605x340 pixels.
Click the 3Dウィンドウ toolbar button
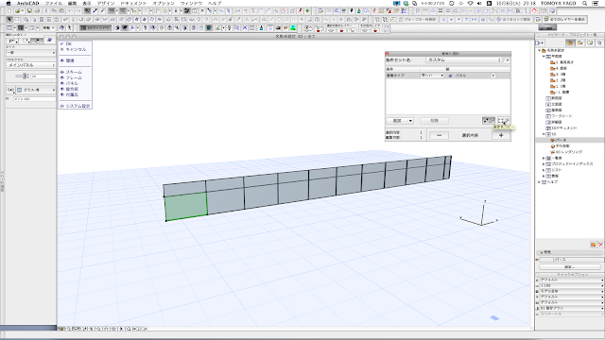click(x=95, y=27)
